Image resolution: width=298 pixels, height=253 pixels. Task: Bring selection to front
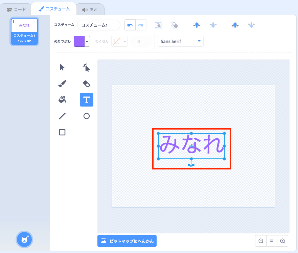tap(235, 25)
